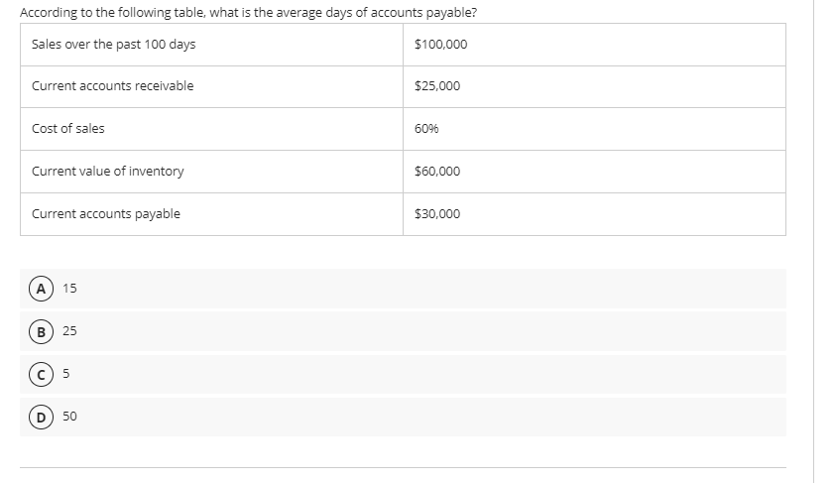Choose the answer text 15

tap(69, 288)
